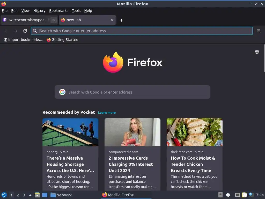The image size is (265, 199).
Task: Open the taskbar application launcher menu
Action: tap(4, 195)
